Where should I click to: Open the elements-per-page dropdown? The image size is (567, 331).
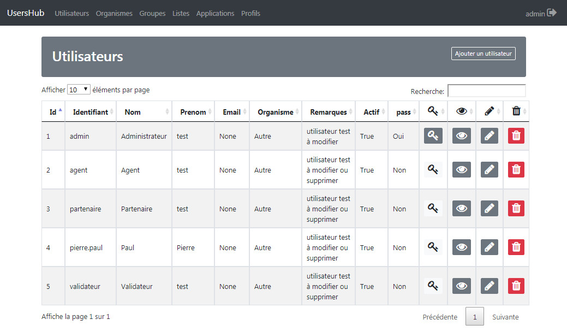[x=79, y=89]
